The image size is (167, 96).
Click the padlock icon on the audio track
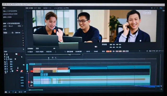(32, 82)
